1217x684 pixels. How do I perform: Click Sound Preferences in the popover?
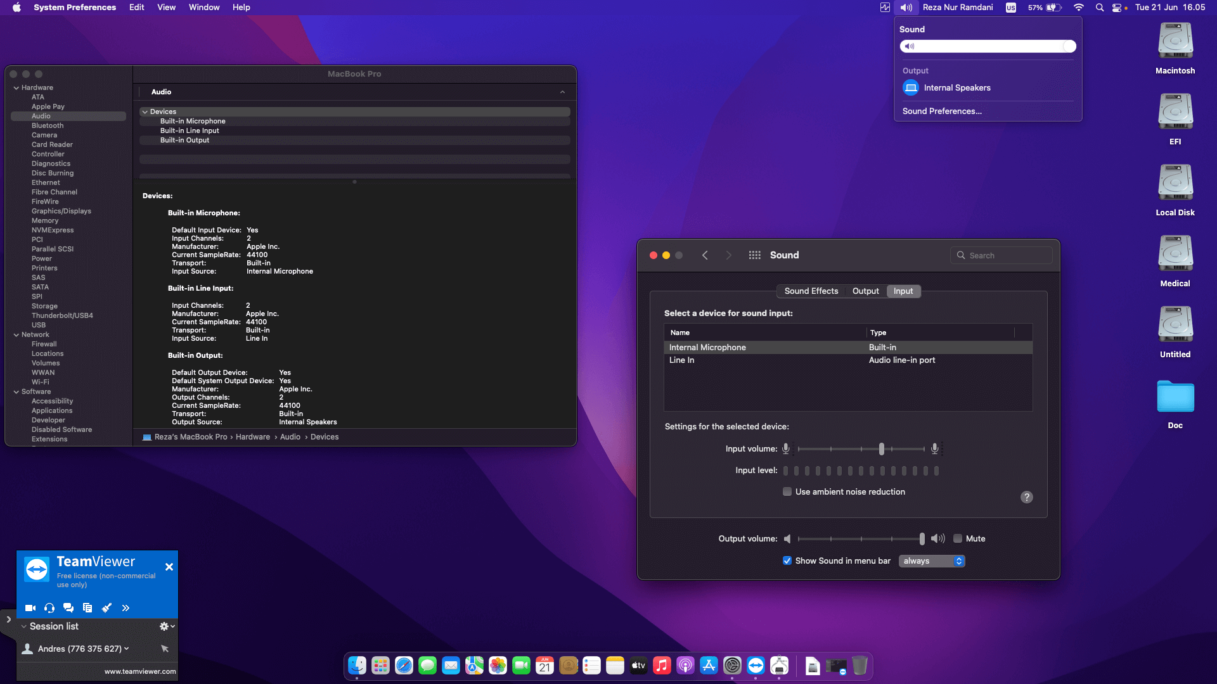click(941, 111)
